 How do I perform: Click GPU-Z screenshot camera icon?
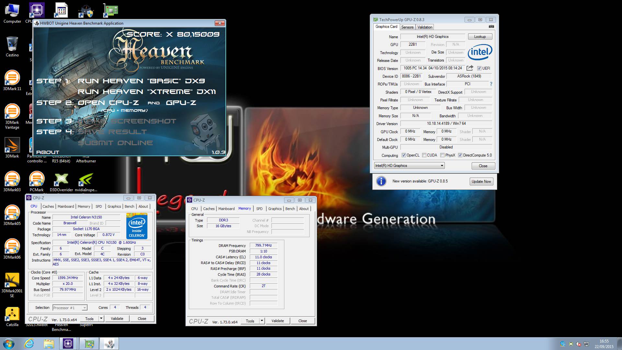[491, 27]
